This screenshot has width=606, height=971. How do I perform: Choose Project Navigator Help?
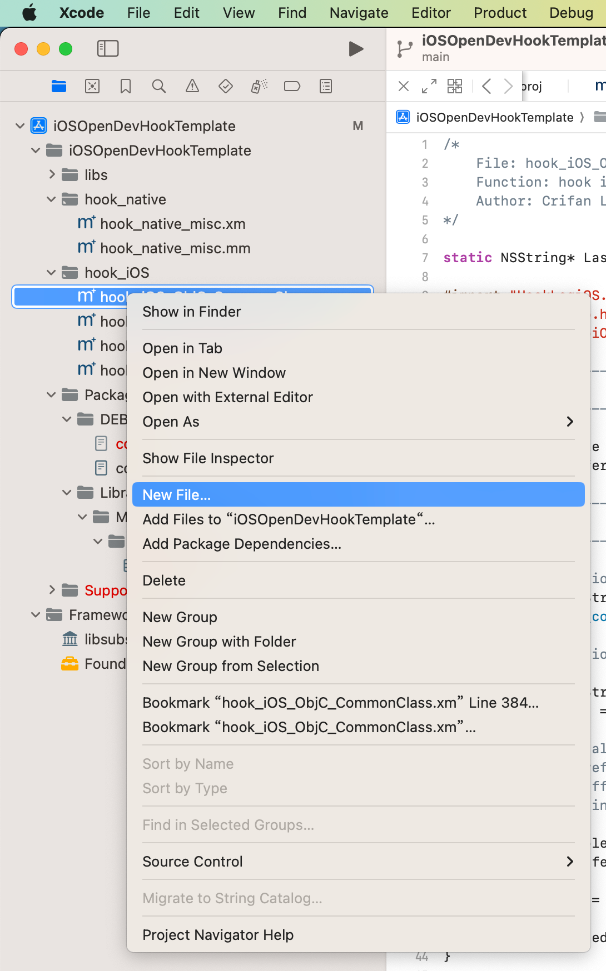click(358, 935)
